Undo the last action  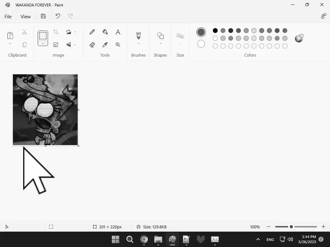[58, 16]
